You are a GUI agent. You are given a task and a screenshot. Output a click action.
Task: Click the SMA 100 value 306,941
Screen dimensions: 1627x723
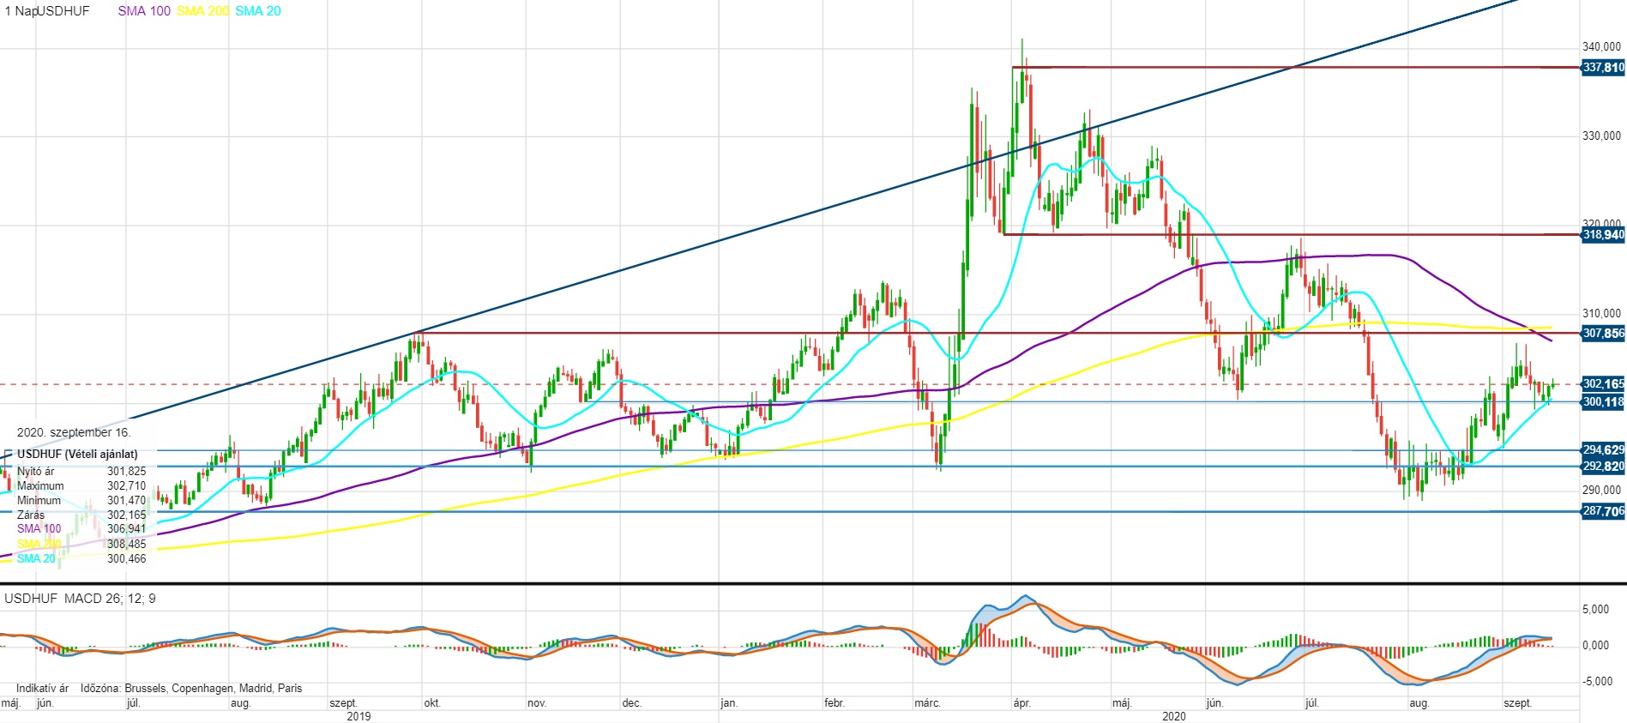point(127,529)
